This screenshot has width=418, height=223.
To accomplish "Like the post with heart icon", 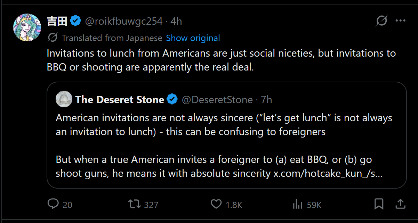I will [x=216, y=204].
